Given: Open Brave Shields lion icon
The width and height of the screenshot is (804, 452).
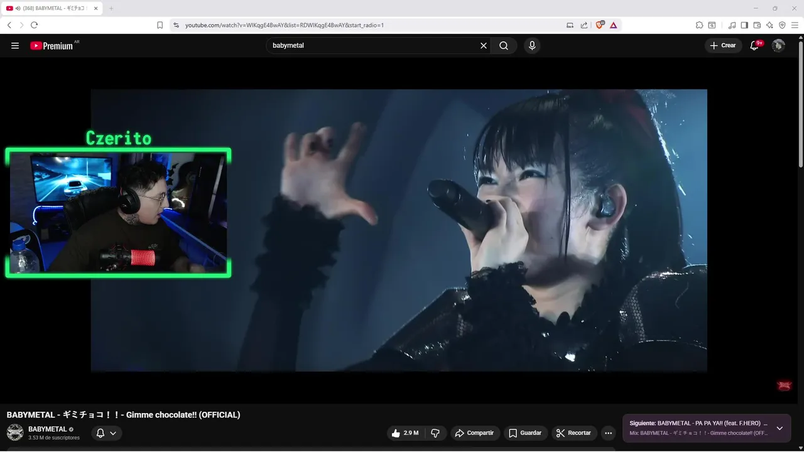Looking at the screenshot, I should tap(600, 25).
